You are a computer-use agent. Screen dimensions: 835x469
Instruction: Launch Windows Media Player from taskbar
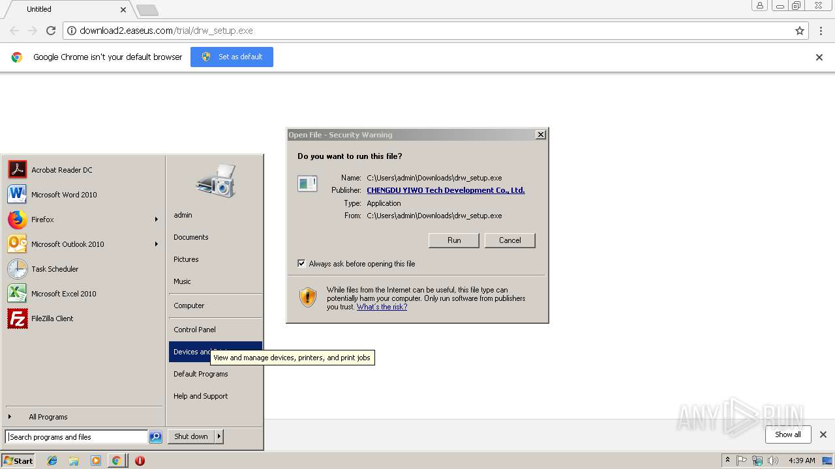tap(95, 461)
